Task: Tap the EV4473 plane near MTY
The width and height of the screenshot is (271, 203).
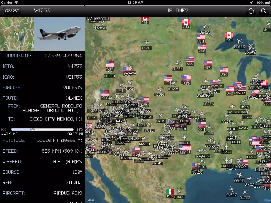Action: pyautogui.click(x=180, y=191)
